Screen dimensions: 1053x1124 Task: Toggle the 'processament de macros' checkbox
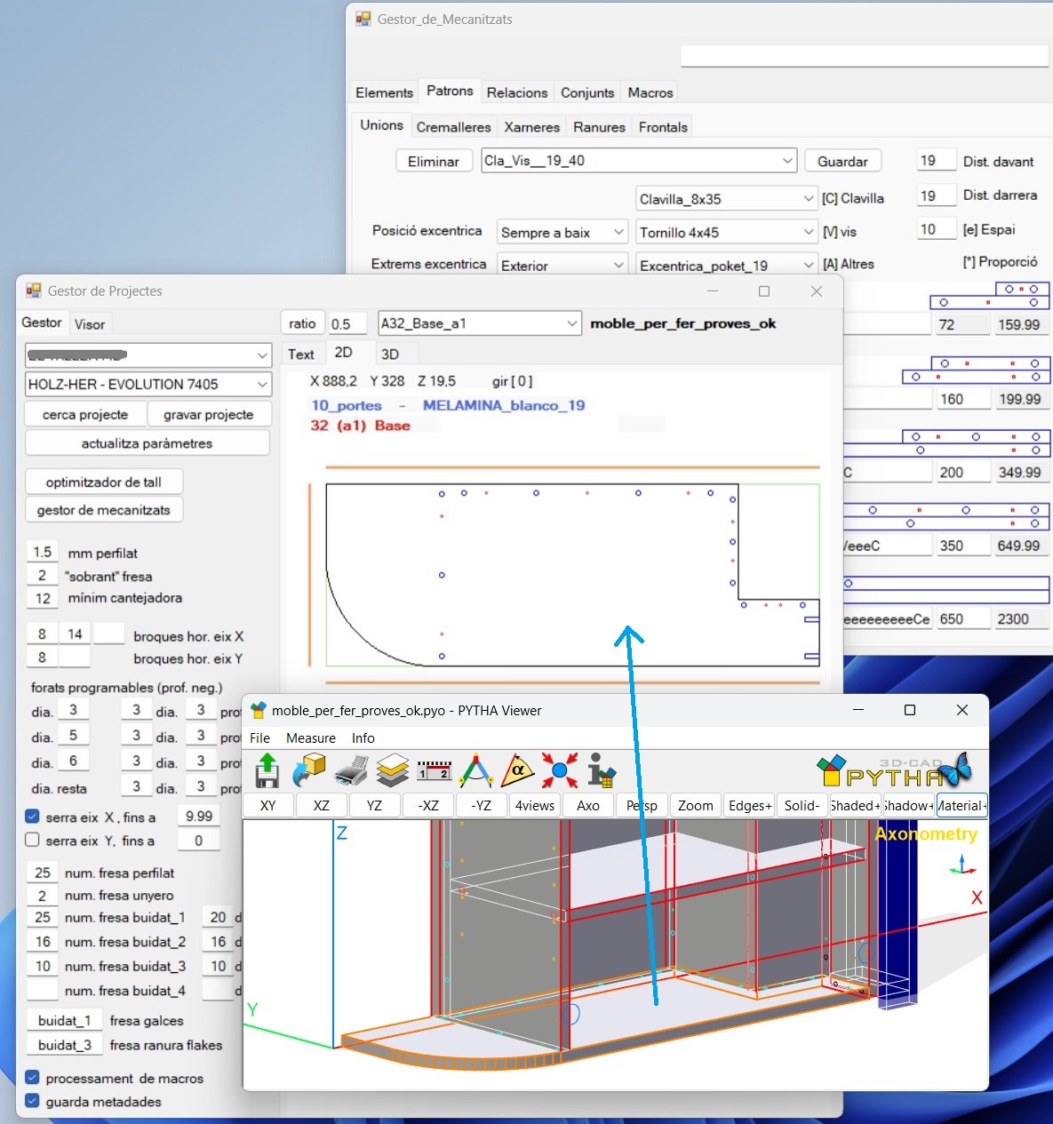(32, 1078)
